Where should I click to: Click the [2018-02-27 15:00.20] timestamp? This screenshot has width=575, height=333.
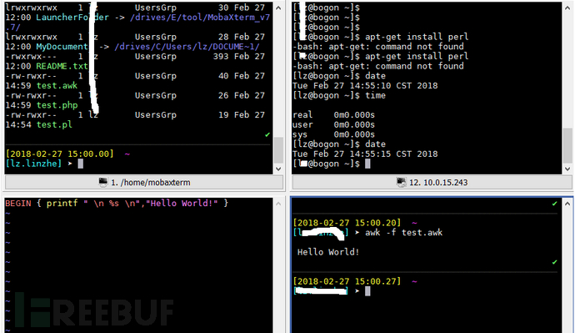(347, 223)
